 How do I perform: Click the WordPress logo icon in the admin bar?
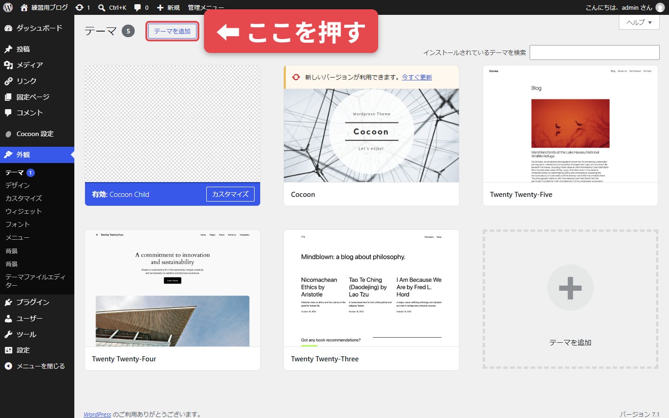click(x=8, y=7)
